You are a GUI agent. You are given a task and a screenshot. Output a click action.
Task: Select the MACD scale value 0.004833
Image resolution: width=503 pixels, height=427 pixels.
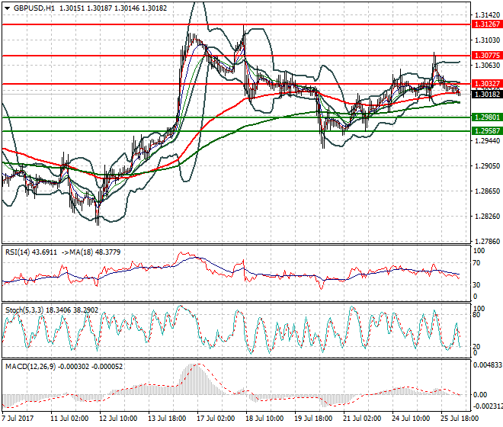488,365
